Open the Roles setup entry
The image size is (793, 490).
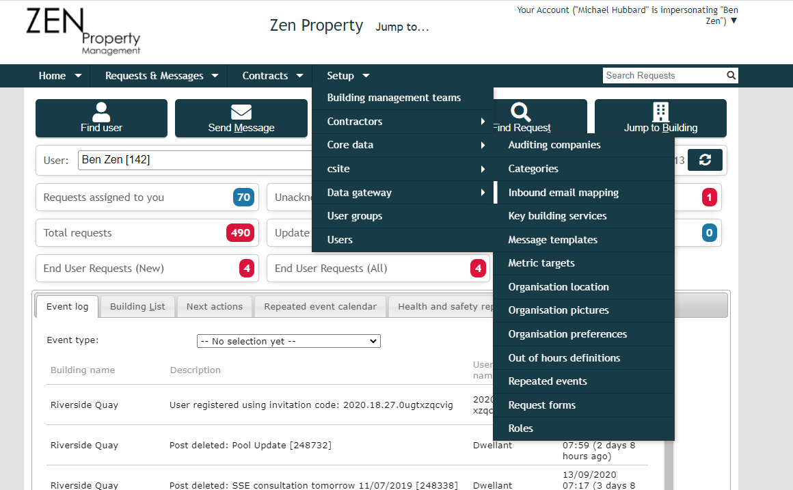pyautogui.click(x=521, y=428)
